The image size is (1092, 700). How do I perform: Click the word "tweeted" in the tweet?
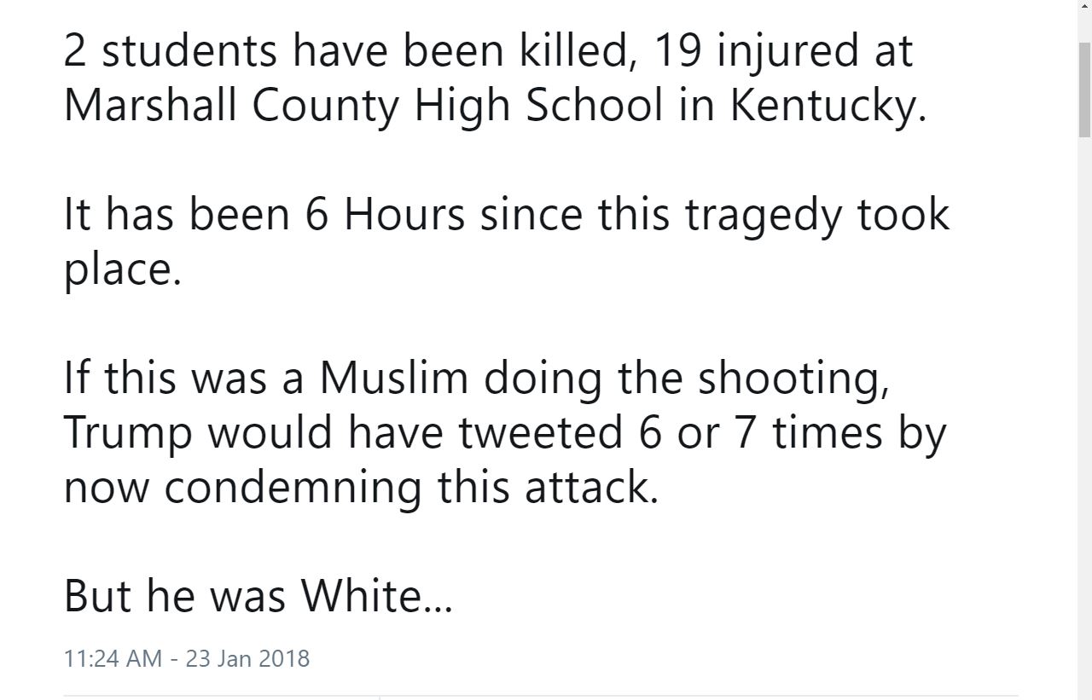click(x=541, y=433)
